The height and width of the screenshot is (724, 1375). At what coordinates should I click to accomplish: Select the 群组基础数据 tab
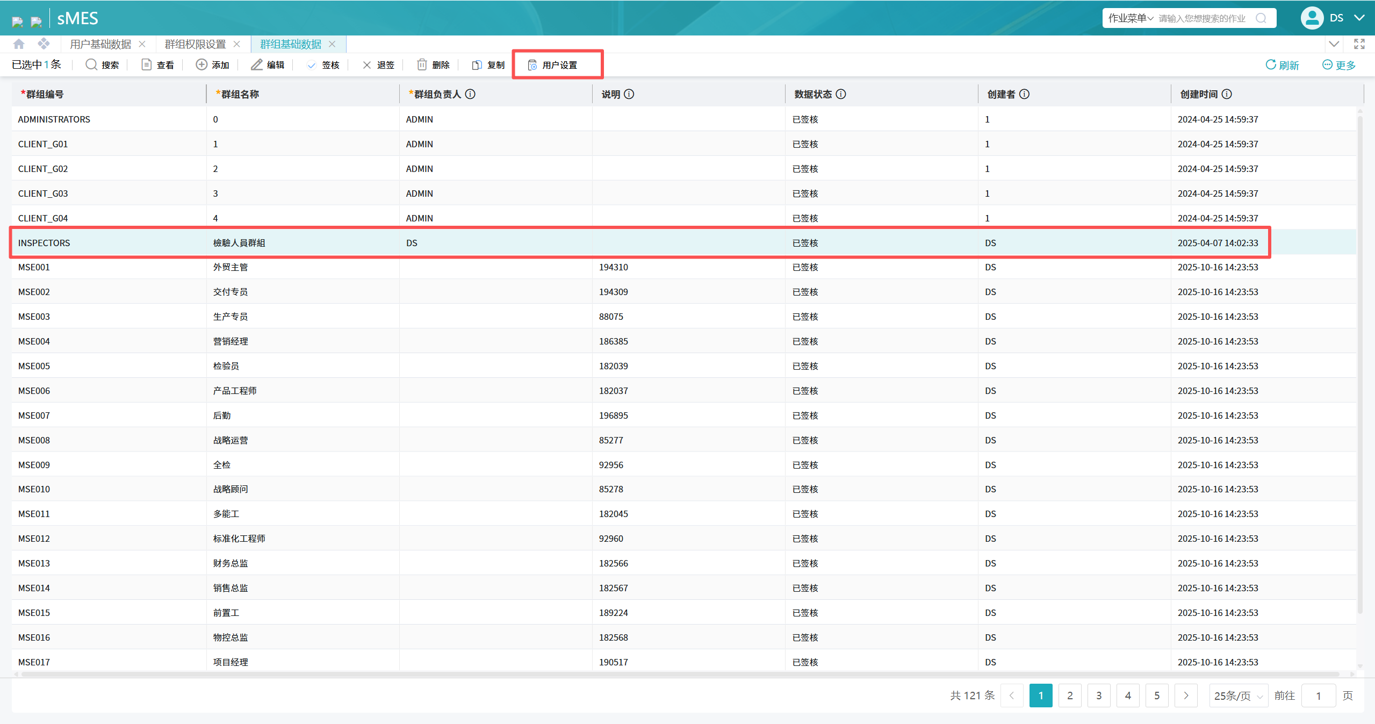[x=291, y=44]
